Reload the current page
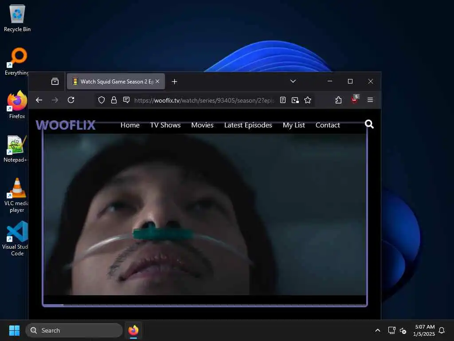454x341 pixels. click(x=71, y=100)
